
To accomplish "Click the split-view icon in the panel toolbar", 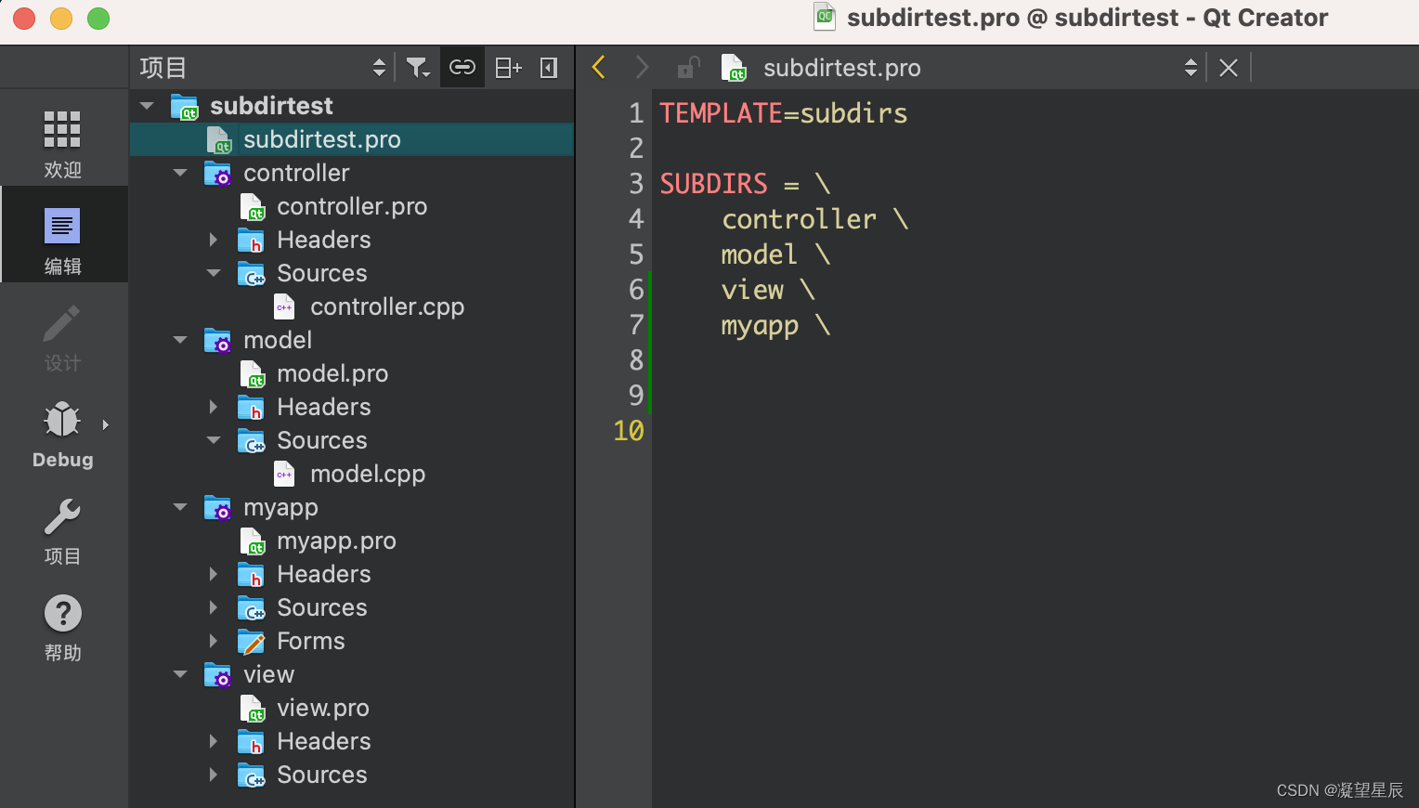I will (507, 67).
